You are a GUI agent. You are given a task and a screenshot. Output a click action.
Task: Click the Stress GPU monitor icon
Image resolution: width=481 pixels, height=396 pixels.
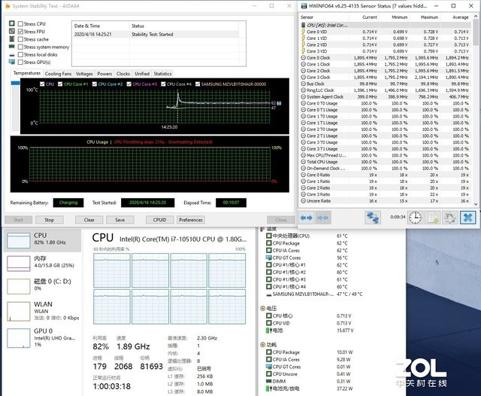(x=12, y=62)
